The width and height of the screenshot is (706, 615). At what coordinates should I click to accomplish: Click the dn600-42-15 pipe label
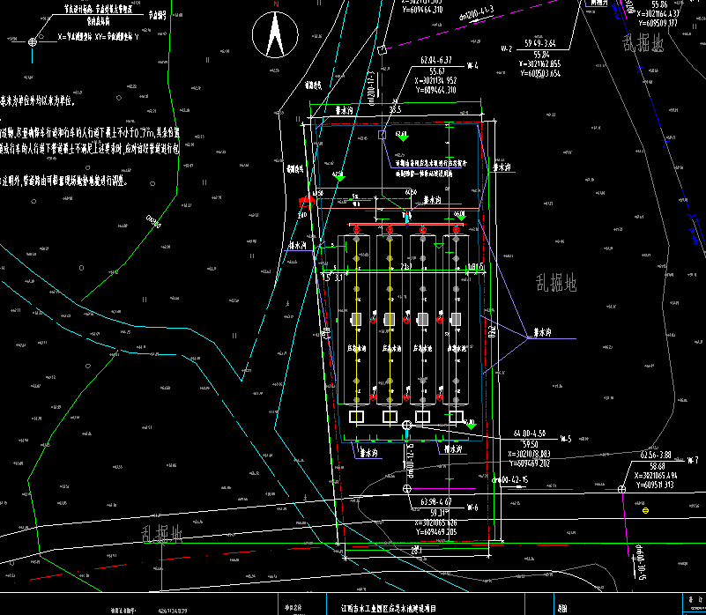[509, 480]
